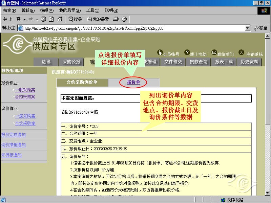
Task: Click the Print toolbar icon
Action: pyautogui.click(x=116, y=19)
